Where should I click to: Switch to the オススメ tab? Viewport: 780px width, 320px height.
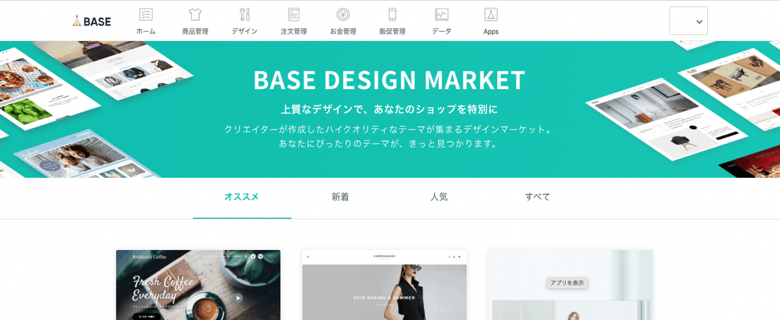242,197
